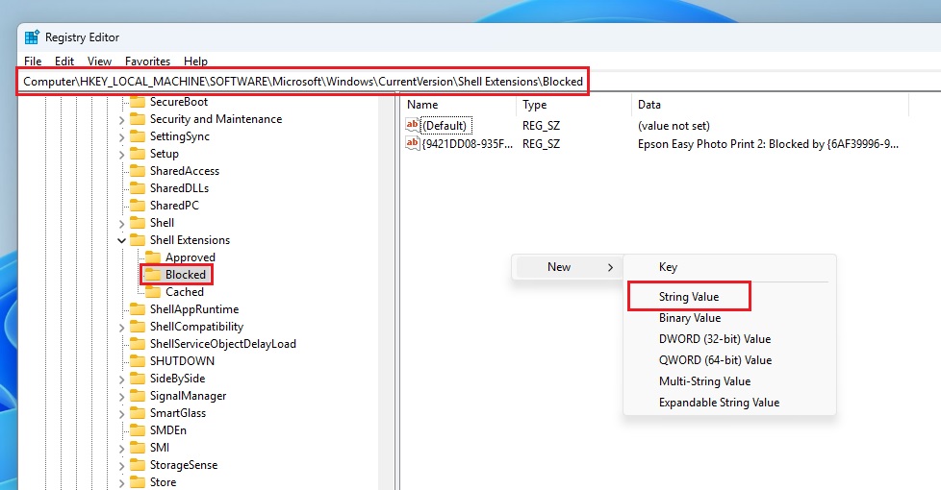Select the SharedPC key
941x490 pixels.
(x=174, y=206)
